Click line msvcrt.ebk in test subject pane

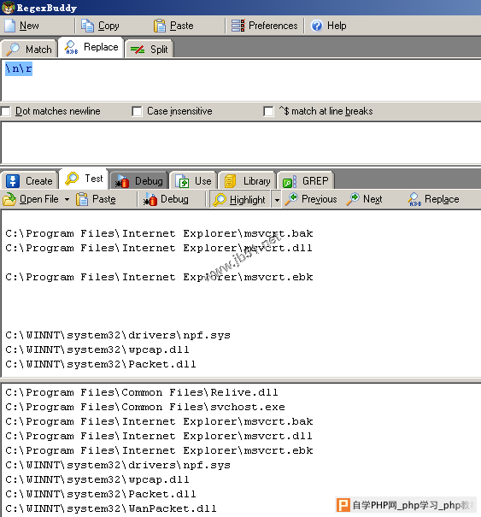pyautogui.click(x=159, y=277)
